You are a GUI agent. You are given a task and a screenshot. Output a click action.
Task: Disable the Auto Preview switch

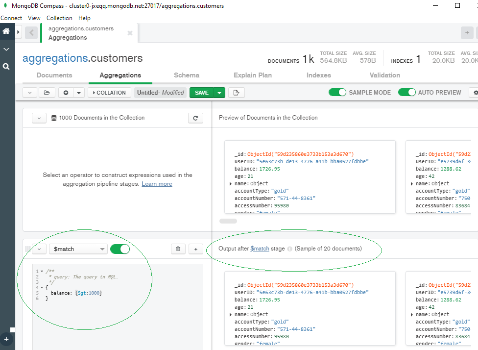(406, 92)
